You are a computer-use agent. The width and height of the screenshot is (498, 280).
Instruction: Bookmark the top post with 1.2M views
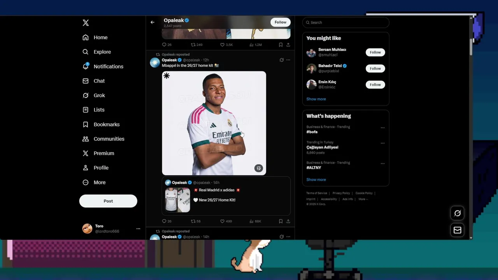[x=281, y=45]
